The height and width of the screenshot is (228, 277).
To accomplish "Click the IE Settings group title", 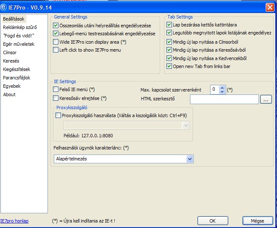I will (x=65, y=81).
